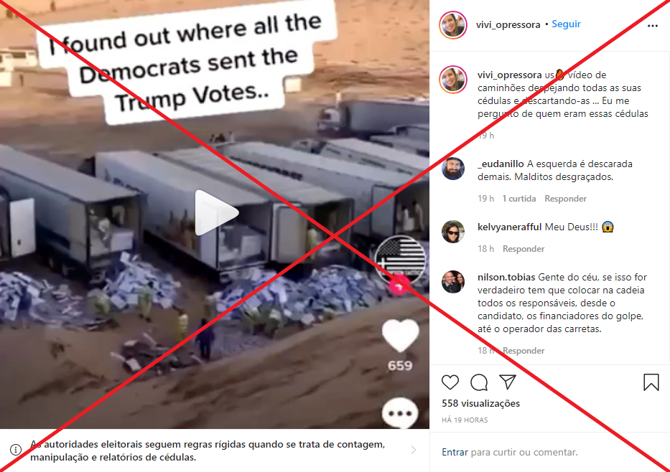The image size is (670, 472).
Task: Open the comment bubble icon below the comments
Action: (x=479, y=382)
